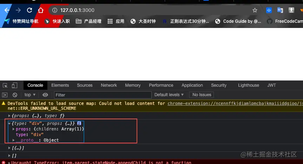Open the Google Translate extension icon
This screenshot has width=303, height=164.
pos(280,10)
